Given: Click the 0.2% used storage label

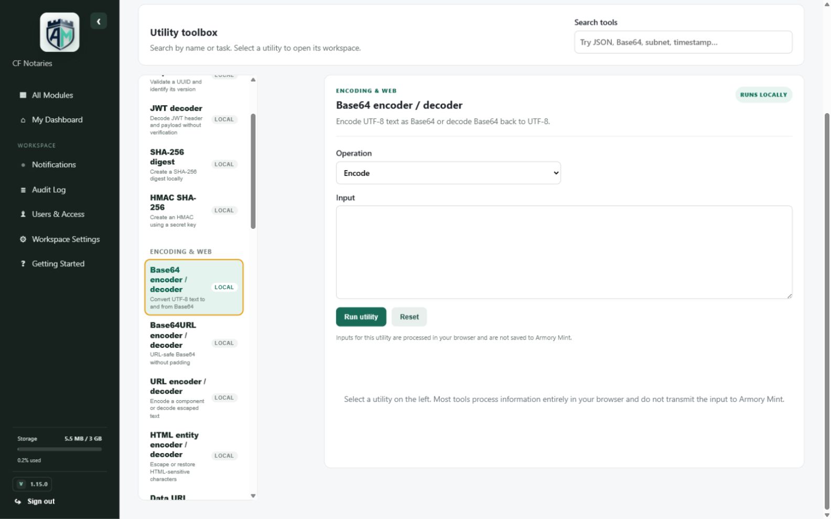Looking at the screenshot, I should coord(29,461).
